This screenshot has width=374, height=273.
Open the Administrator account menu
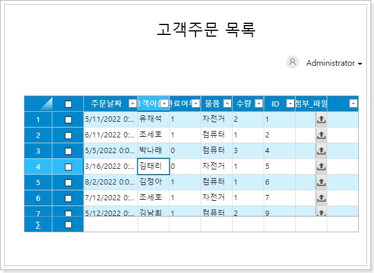tap(334, 63)
